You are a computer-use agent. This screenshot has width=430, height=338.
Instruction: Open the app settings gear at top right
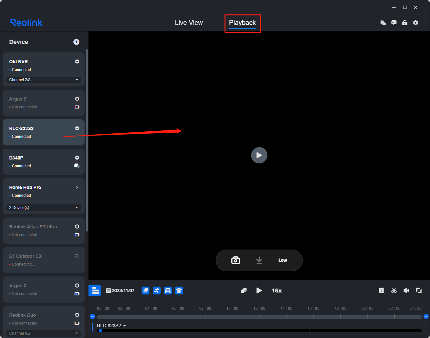click(x=416, y=23)
